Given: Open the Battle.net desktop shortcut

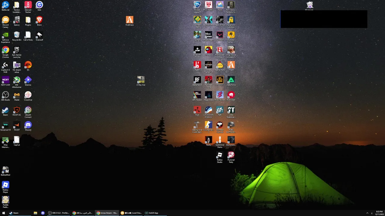Looking at the screenshot, I should point(5,6).
